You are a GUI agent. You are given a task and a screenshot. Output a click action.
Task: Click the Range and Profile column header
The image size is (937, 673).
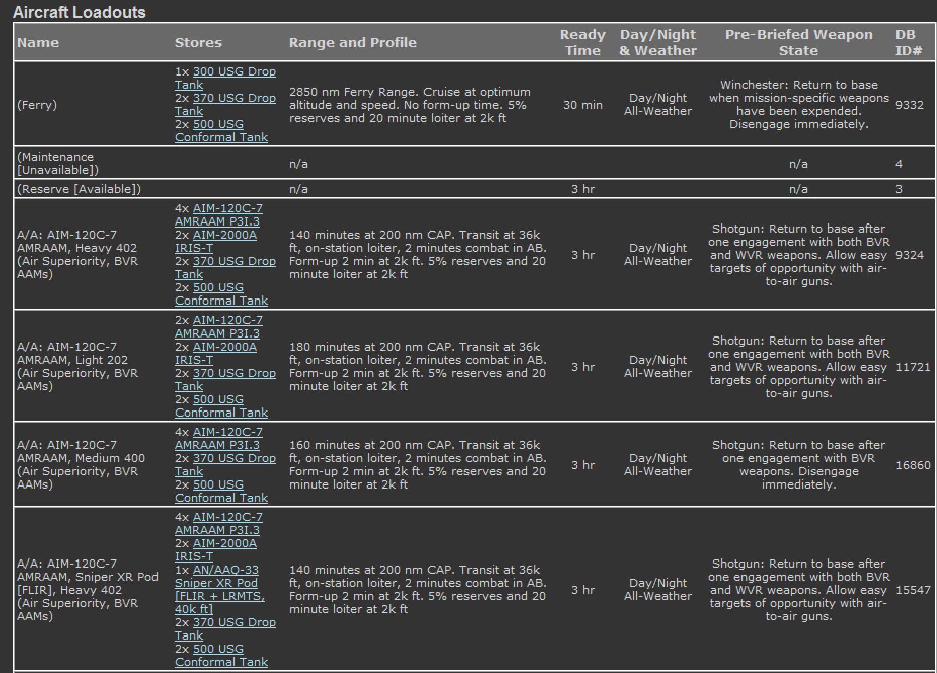click(x=353, y=43)
